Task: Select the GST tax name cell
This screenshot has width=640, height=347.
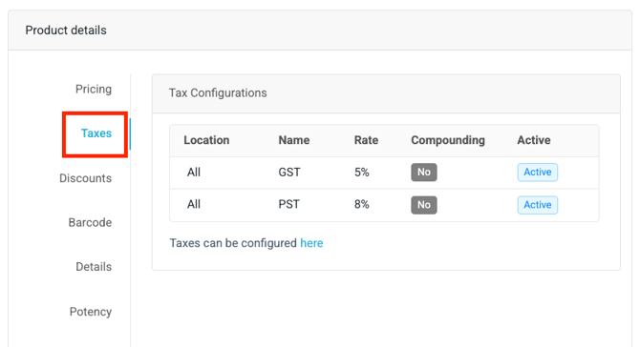Action: coord(289,173)
